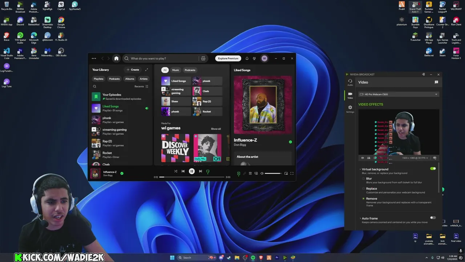Select the Podcasts chip in main feed

pos(190,70)
